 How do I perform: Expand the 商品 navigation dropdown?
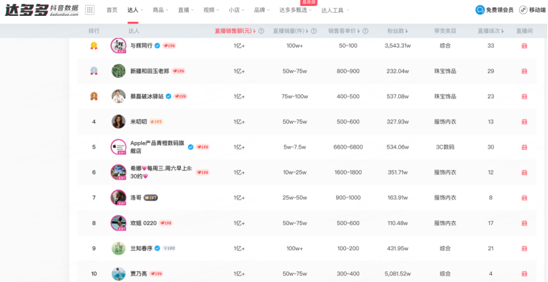point(160,10)
